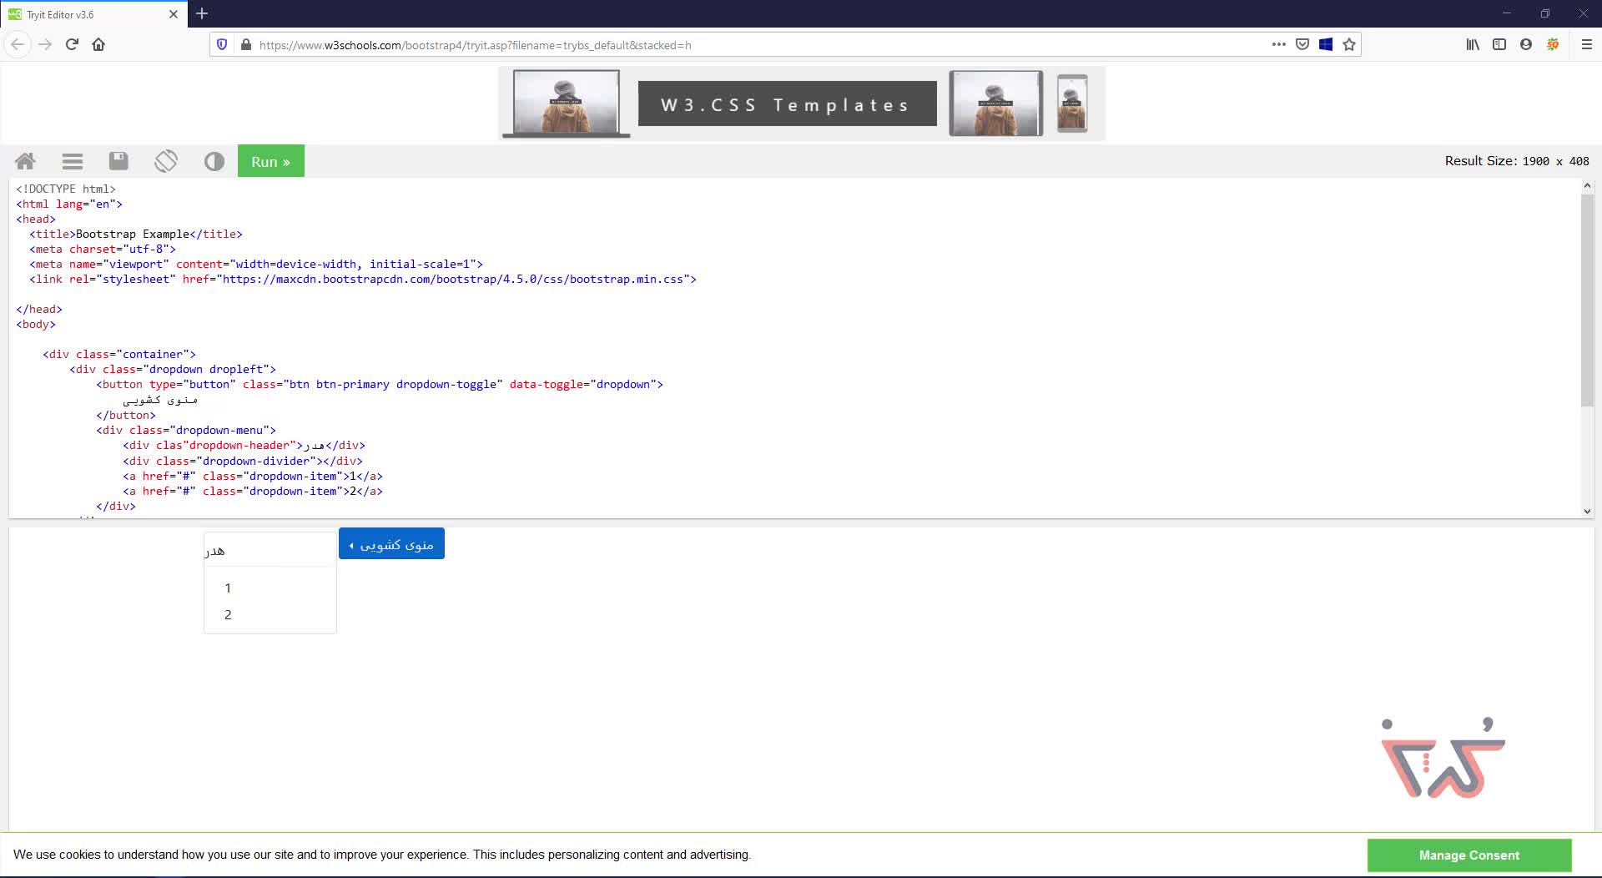Toggle the blue dropleft menu button

coord(391,544)
